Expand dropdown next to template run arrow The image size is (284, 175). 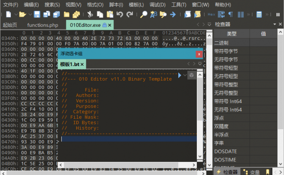tap(185, 75)
